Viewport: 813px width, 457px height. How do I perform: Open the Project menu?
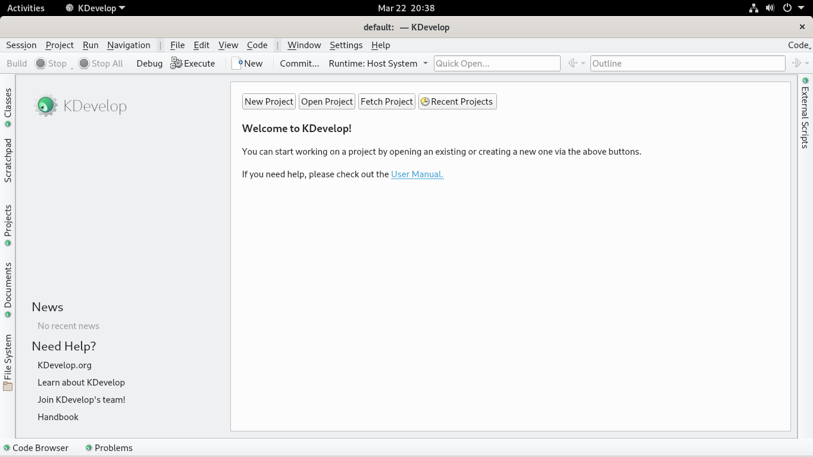coord(60,45)
